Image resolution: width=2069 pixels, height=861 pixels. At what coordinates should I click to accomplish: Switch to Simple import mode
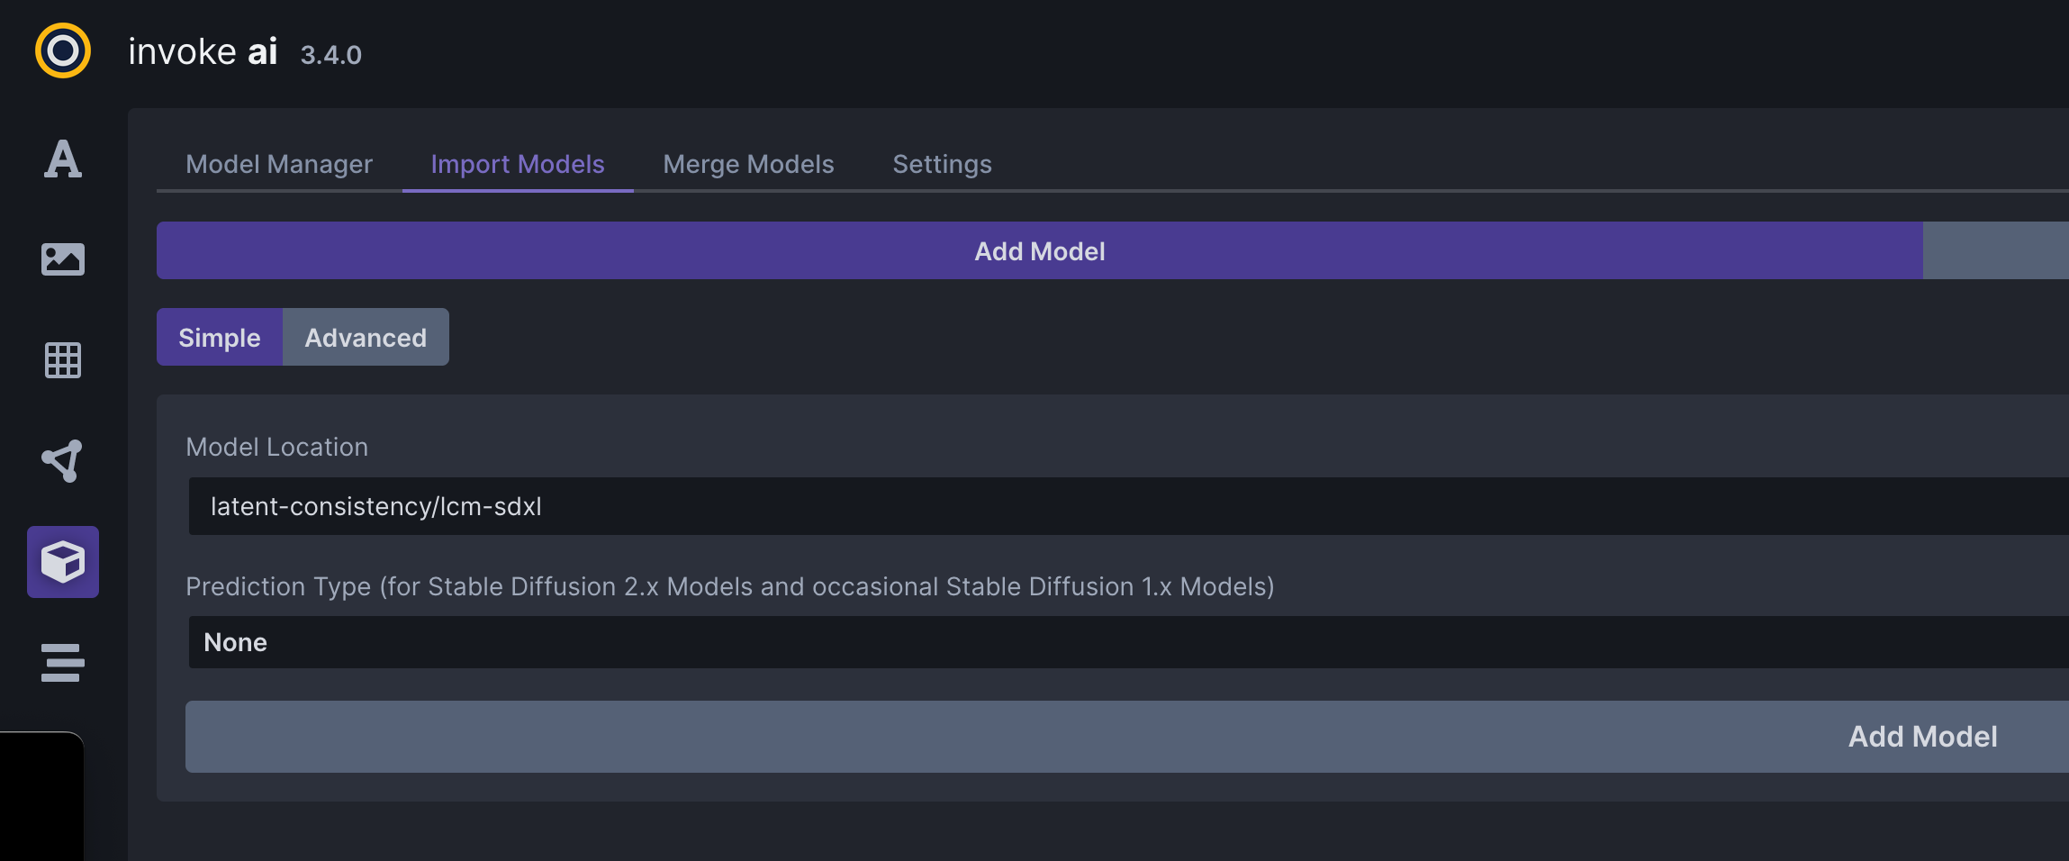click(x=219, y=337)
